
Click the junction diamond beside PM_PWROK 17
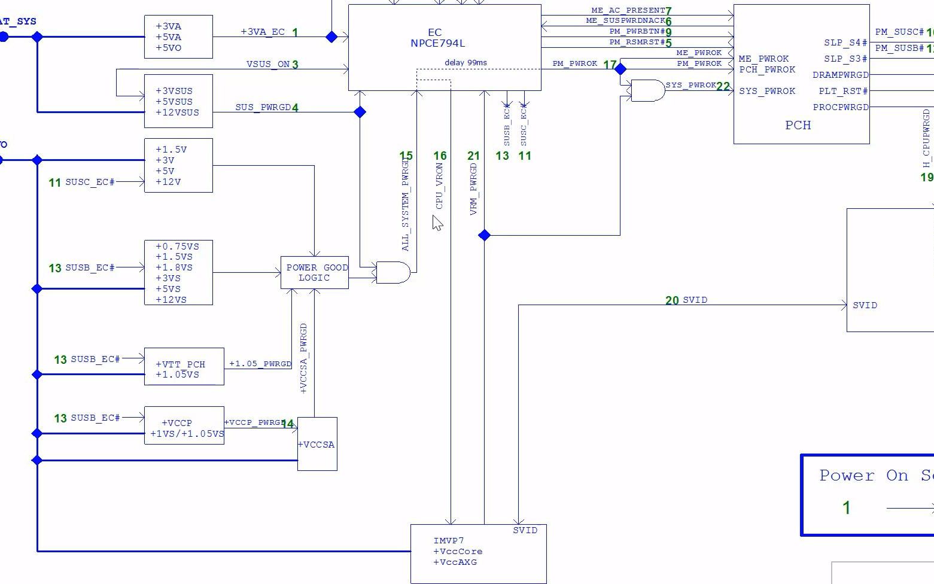coord(620,69)
